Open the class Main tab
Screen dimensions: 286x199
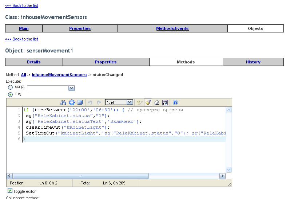24,28
